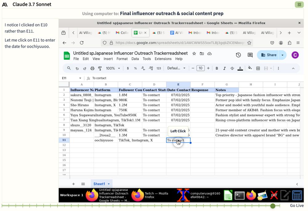Screen dimensions: 308x211
Task: List all Firefox tabs dropdown
Action: pos(299,33)
